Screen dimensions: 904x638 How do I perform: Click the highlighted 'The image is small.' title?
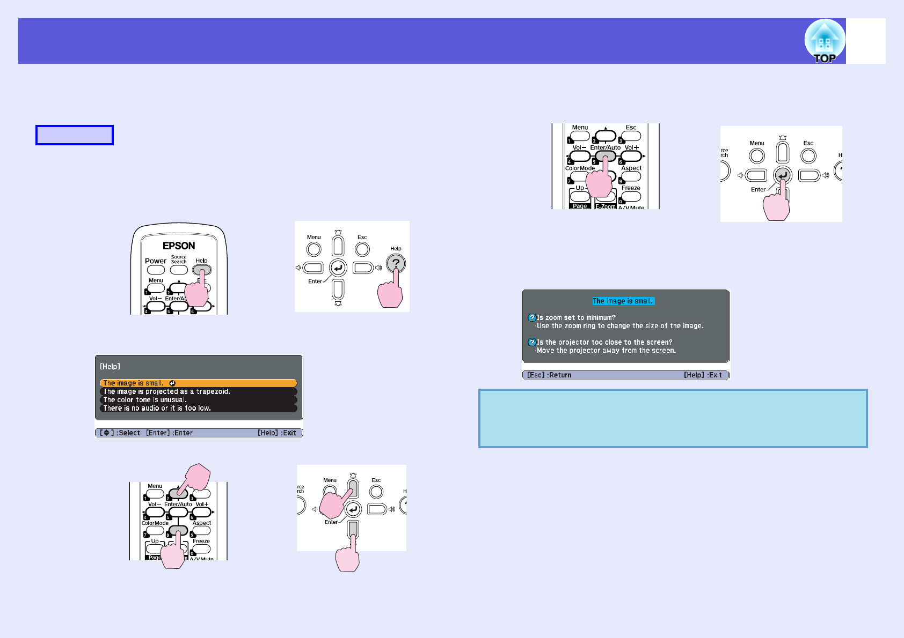click(623, 301)
